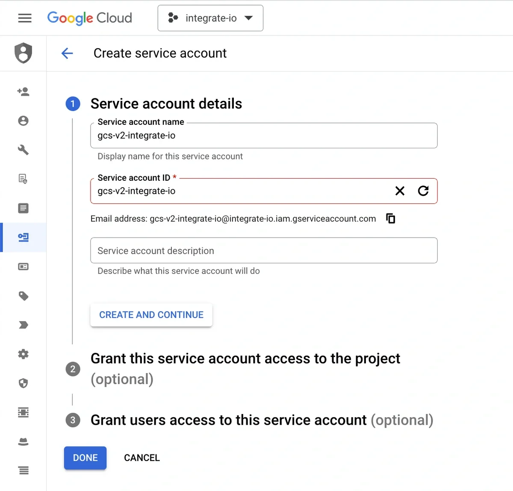Open the IAM members page icon
513x491 pixels.
click(x=23, y=91)
